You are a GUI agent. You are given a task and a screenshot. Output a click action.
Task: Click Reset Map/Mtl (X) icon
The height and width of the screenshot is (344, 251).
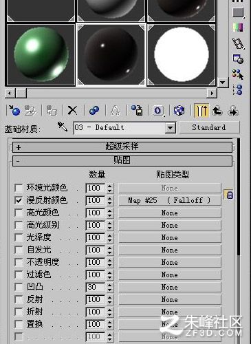point(72,111)
